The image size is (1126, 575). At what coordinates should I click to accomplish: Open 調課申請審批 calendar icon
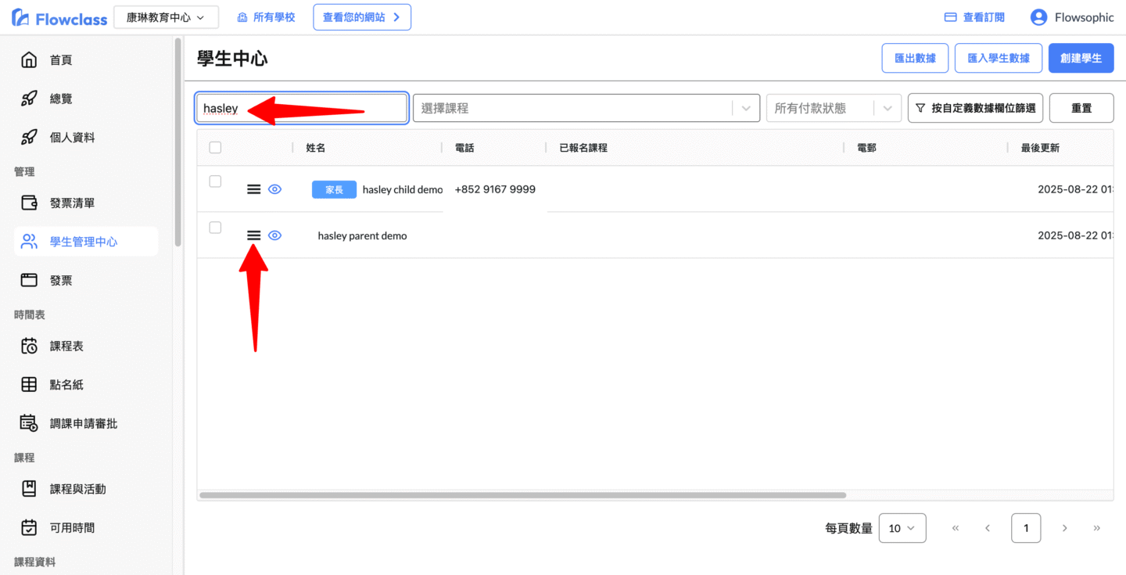[x=29, y=423]
